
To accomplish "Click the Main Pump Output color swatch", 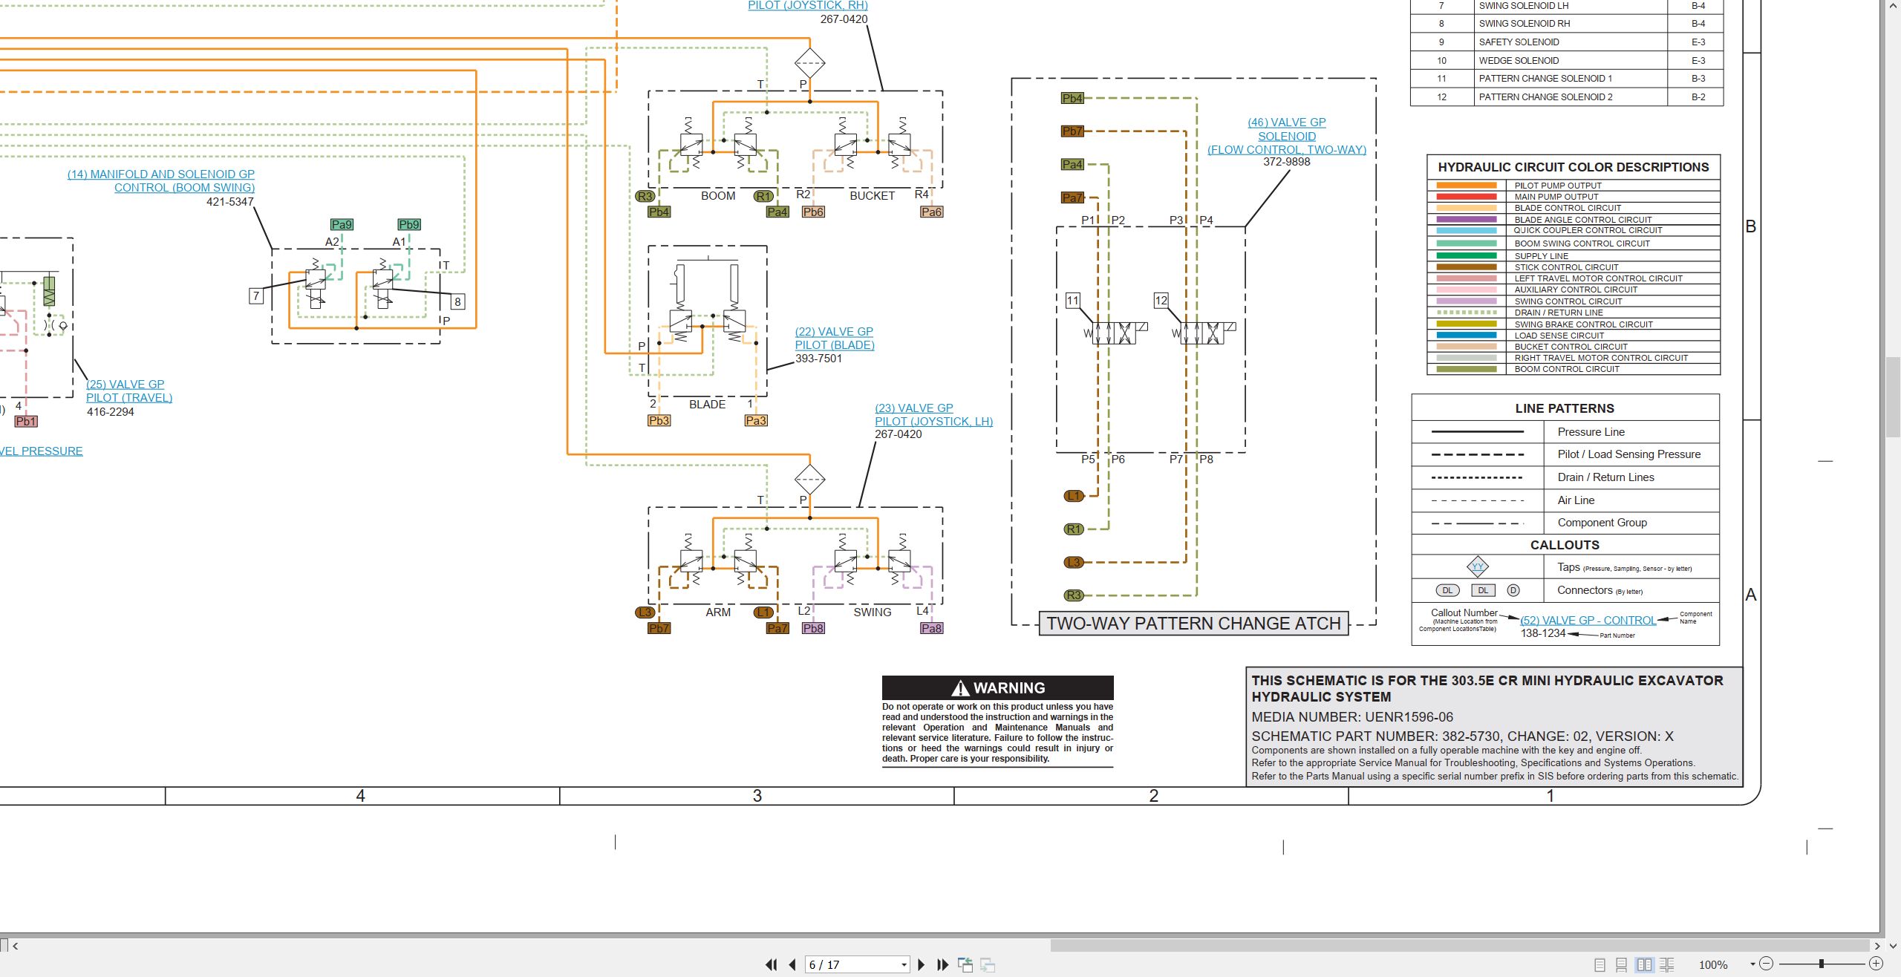I will [x=1467, y=197].
